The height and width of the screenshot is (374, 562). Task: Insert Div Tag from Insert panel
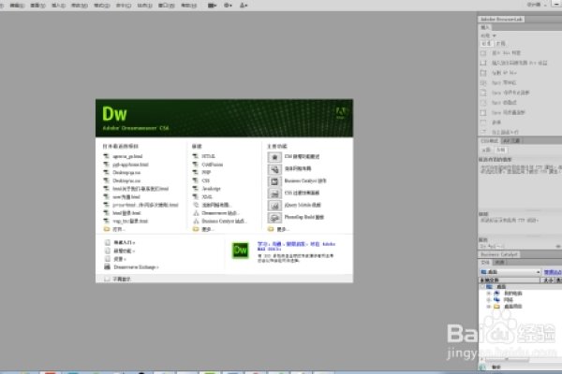(506, 53)
